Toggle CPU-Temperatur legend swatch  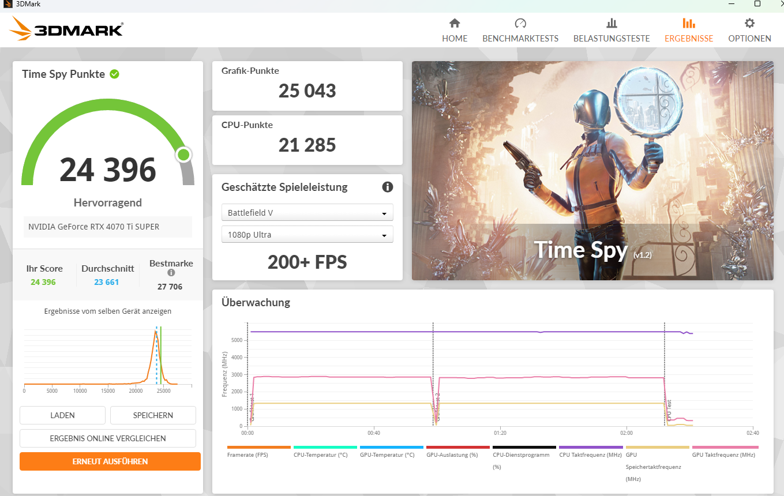coord(325,447)
